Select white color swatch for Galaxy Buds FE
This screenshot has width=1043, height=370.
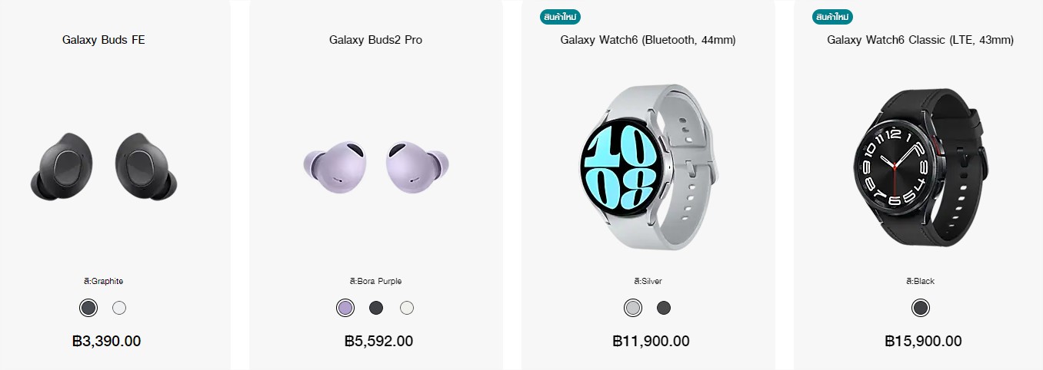[119, 308]
